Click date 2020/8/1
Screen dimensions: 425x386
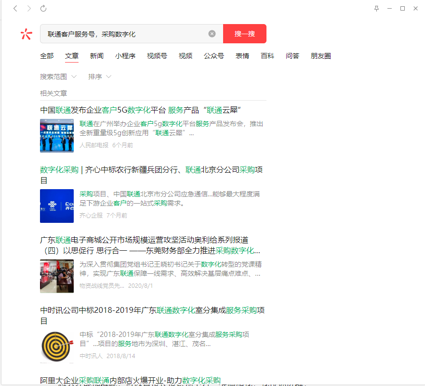click(x=140, y=286)
